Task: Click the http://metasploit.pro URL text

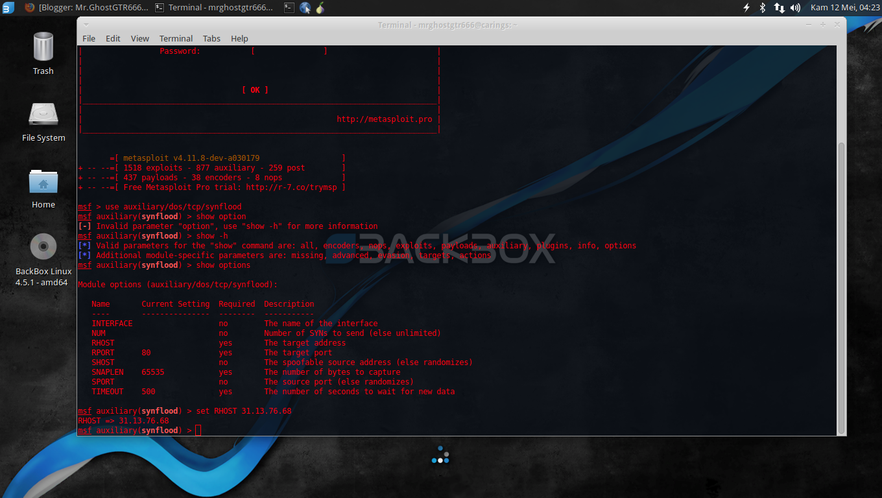Action: pos(385,119)
